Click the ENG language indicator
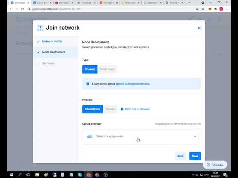The height and width of the screenshot is (178, 238). [x=206, y=175]
